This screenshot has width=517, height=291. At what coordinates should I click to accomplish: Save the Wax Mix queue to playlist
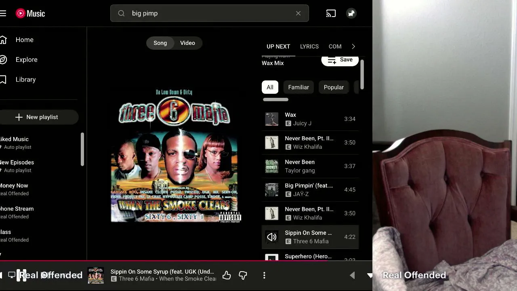pos(340,60)
